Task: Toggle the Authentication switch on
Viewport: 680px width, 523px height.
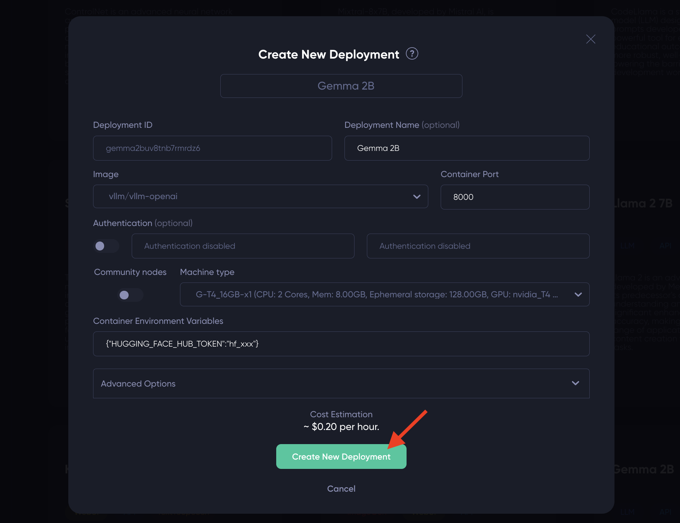Action: (x=106, y=246)
